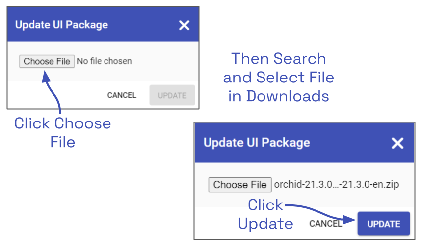This screenshot has width=422, height=244.
Task: Click Choose File beside No file chosen
Action: [x=47, y=61]
